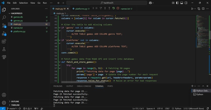Select the Python Deb... terminal instance

(x=201, y=91)
